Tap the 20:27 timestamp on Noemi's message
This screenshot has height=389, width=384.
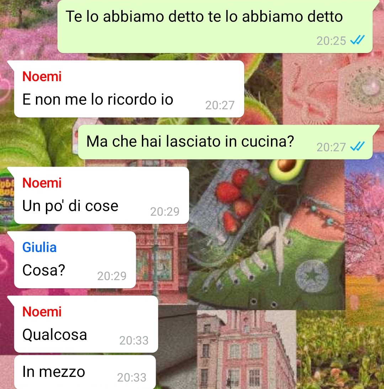tap(220, 105)
